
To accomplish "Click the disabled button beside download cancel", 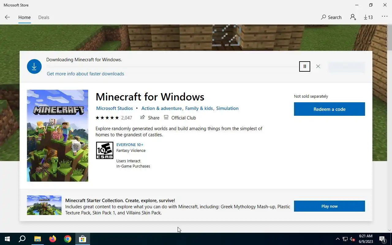I will tap(347, 67).
